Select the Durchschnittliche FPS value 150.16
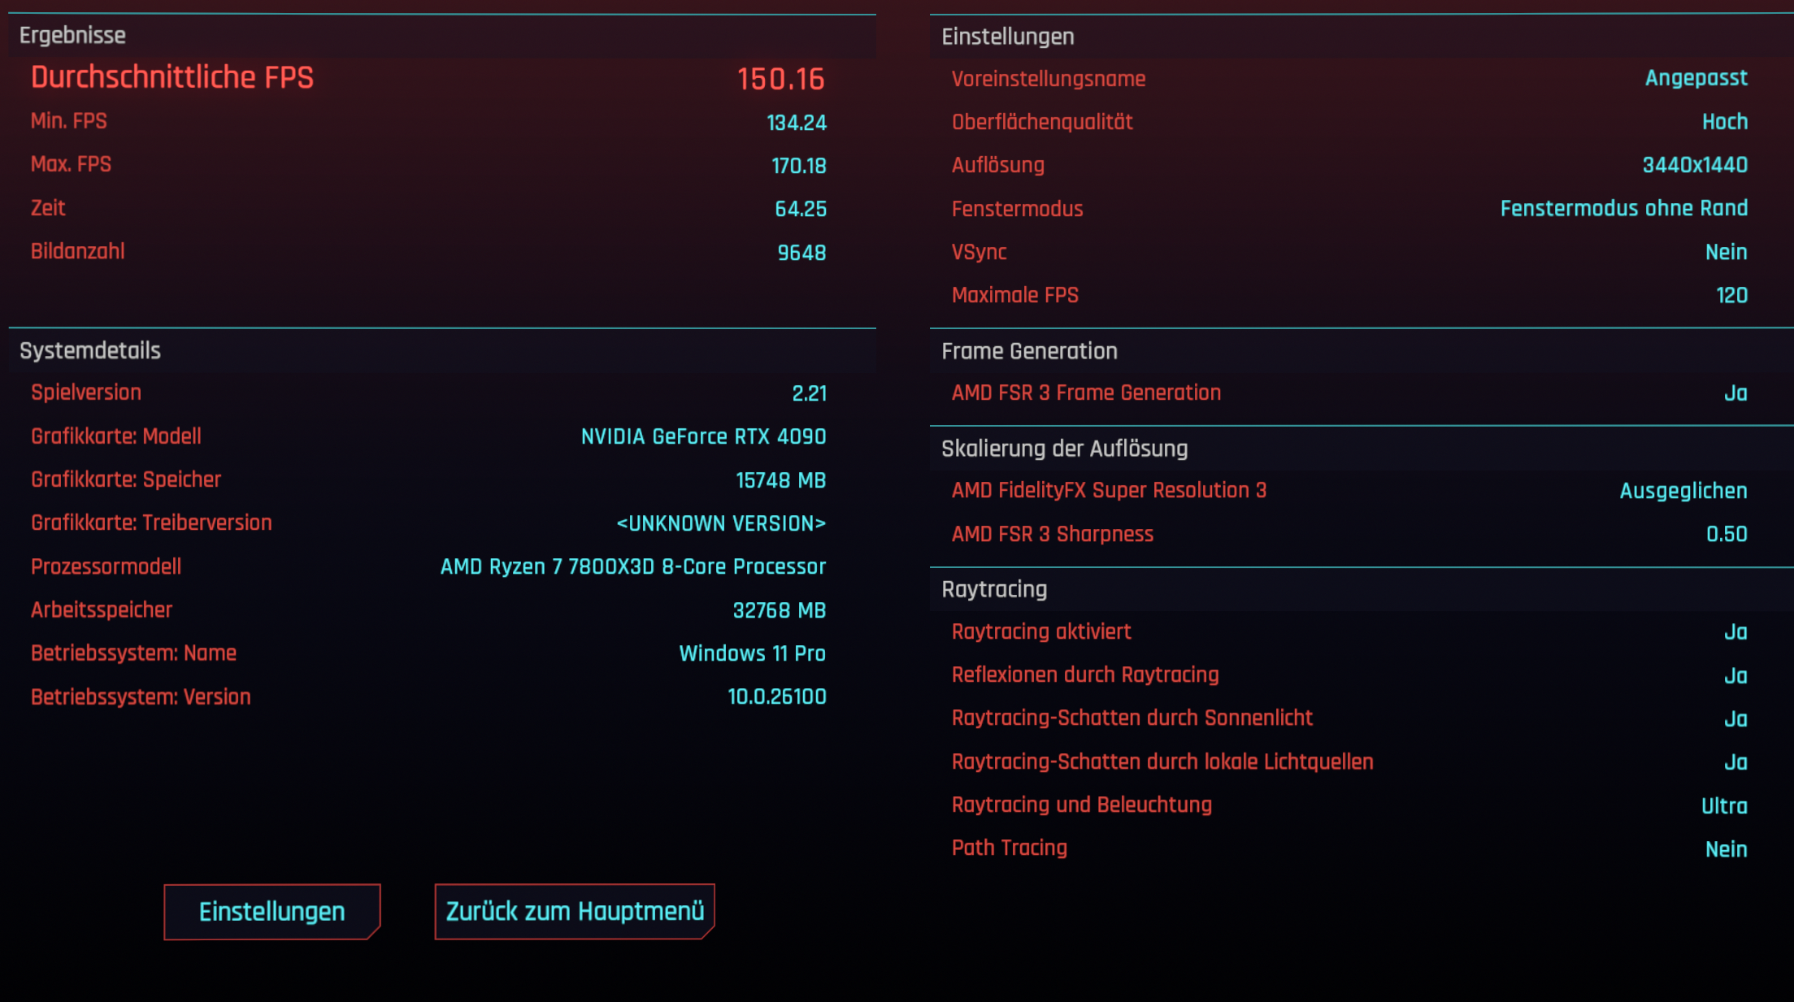The image size is (1794, 1002). click(x=780, y=79)
